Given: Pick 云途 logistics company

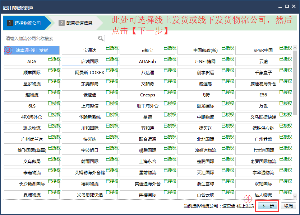Looking at the screenshot, I should point(263,61).
